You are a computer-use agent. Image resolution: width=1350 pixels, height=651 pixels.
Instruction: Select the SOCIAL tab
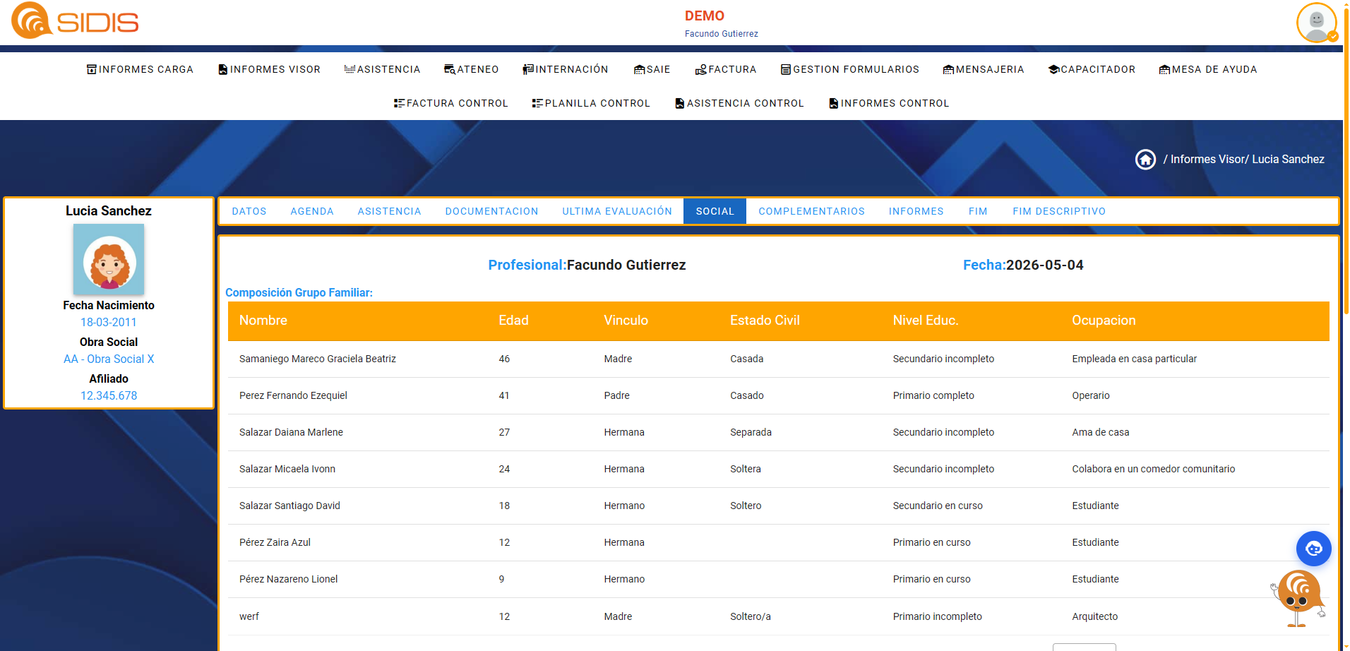tap(715, 211)
